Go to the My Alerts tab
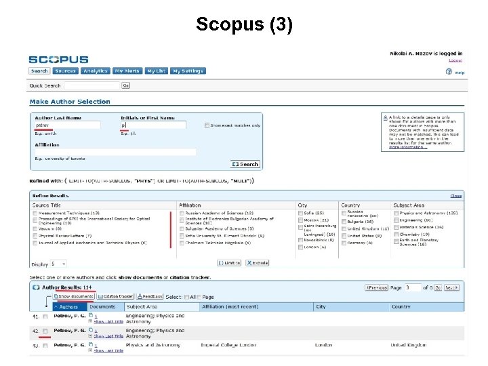488x366 pixels. pos(127,71)
